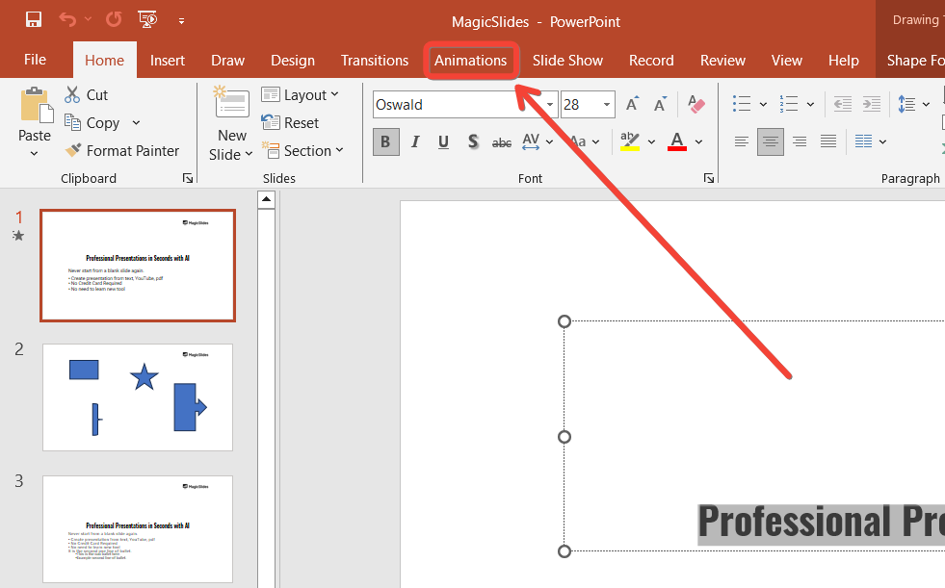The width and height of the screenshot is (945, 588).
Task: Click the strikethrough abc icon
Action: (x=502, y=141)
